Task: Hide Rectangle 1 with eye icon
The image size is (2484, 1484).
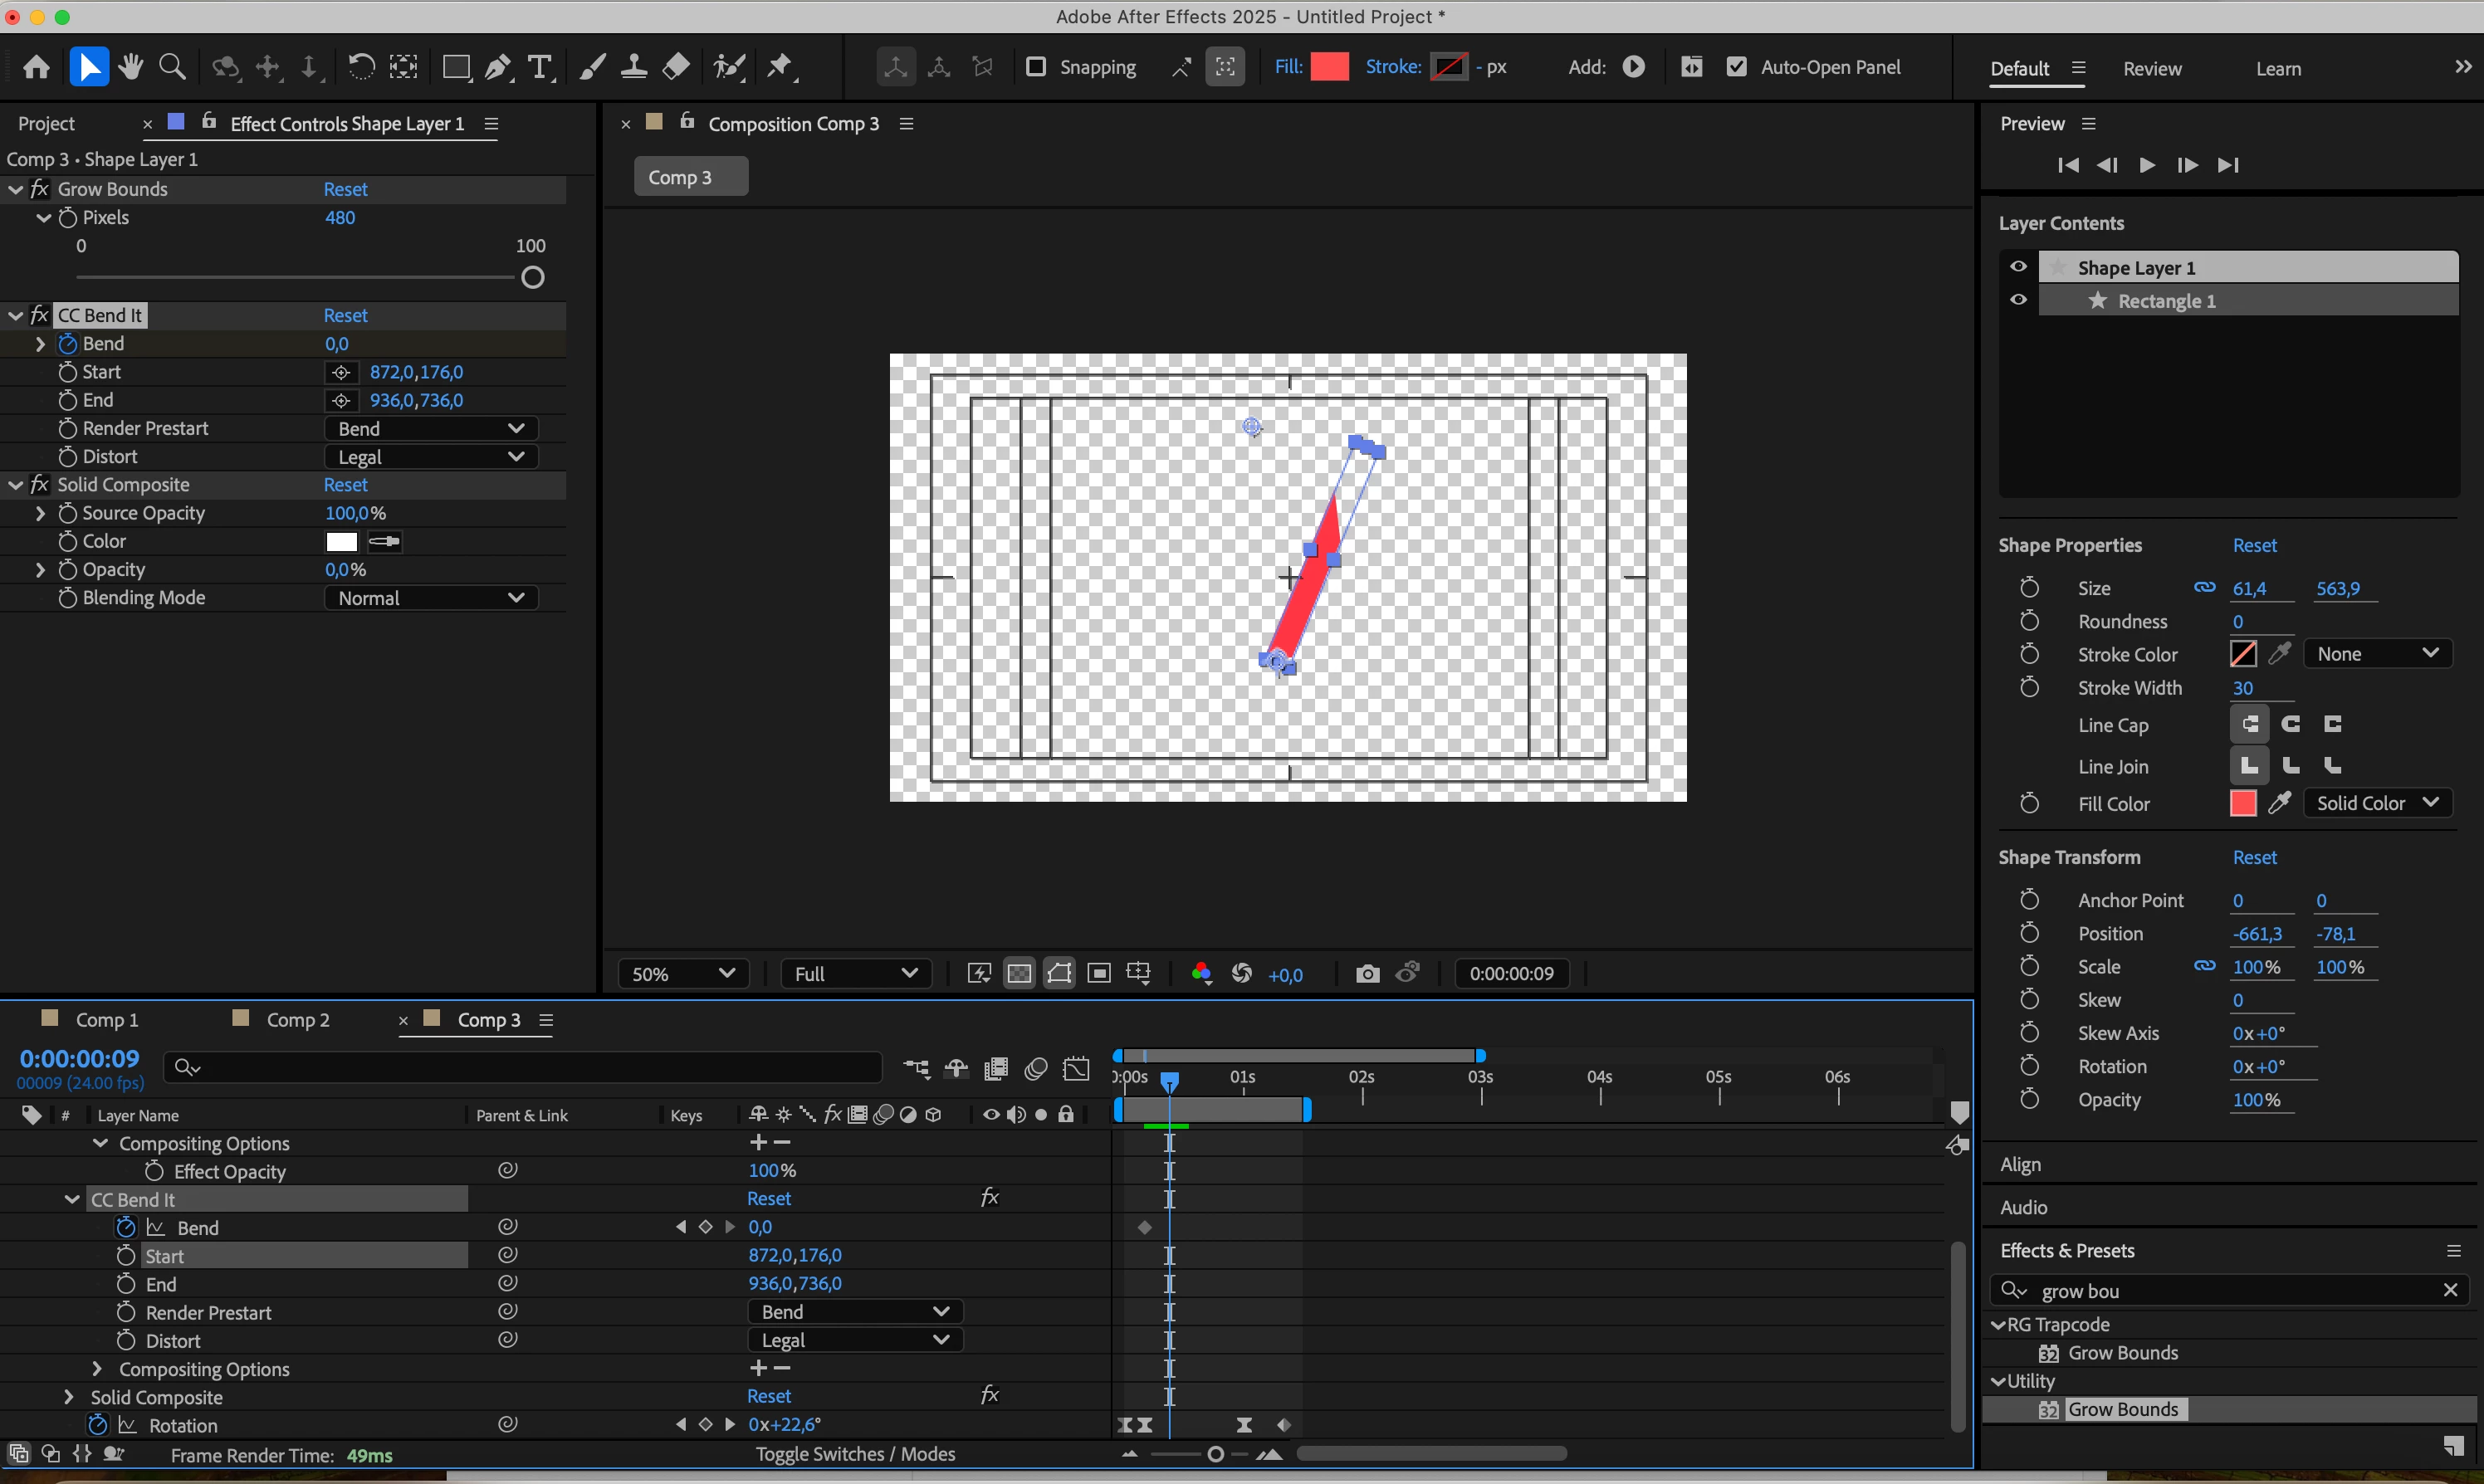Action: [x=2018, y=300]
